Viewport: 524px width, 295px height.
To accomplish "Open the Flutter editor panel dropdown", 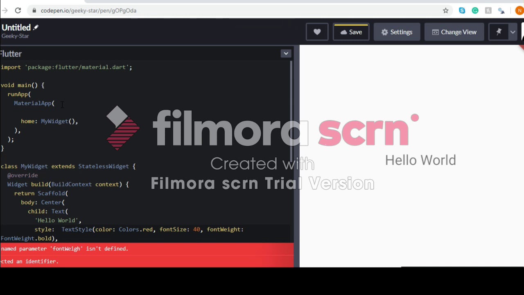I will click(286, 53).
